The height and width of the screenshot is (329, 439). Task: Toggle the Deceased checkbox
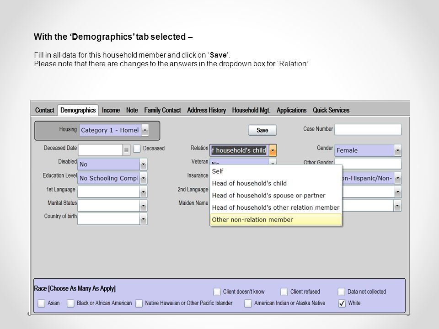point(137,148)
